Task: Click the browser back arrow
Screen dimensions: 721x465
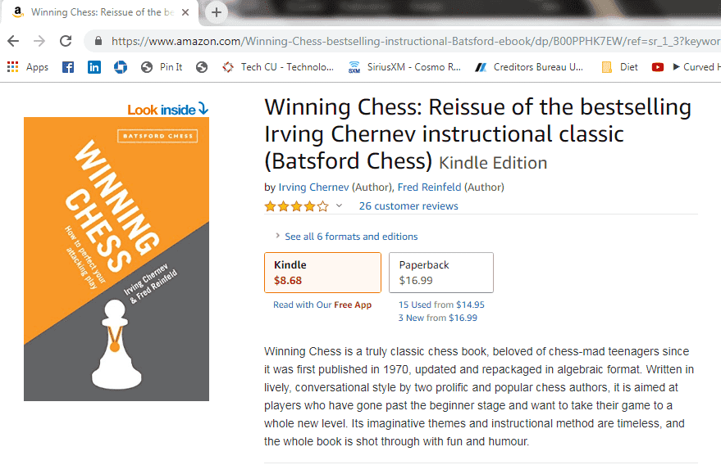Action: [x=13, y=41]
